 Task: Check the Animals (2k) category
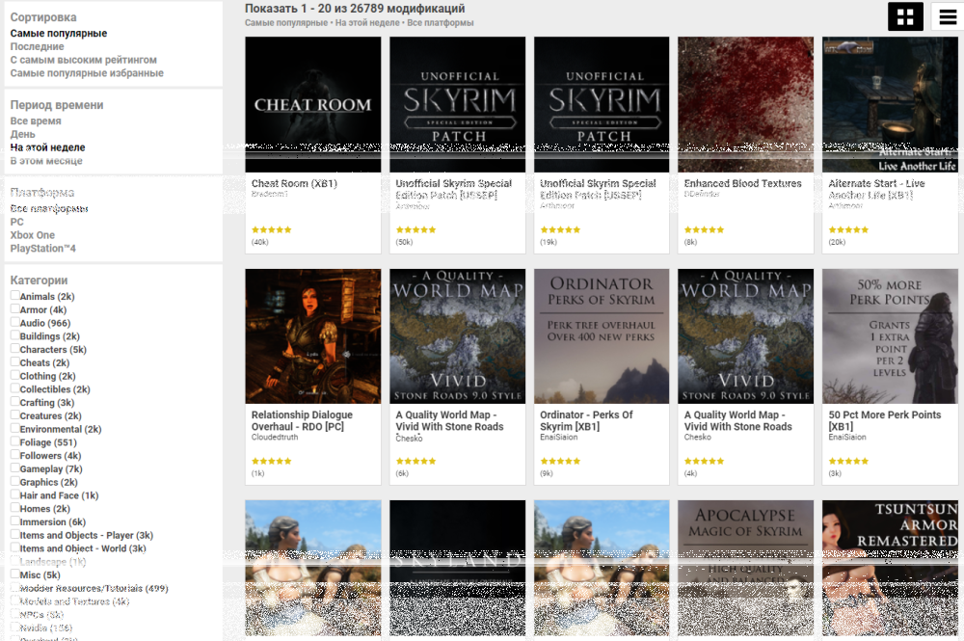[15, 295]
